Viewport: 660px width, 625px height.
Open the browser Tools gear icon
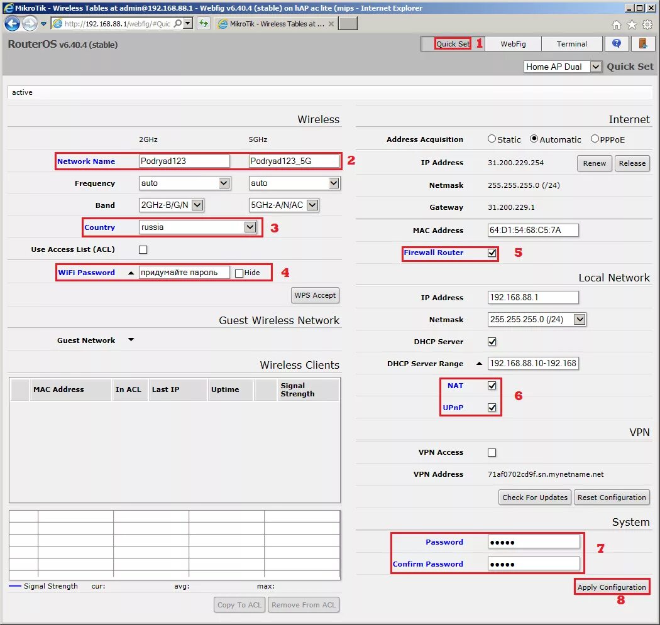pyautogui.click(x=647, y=25)
